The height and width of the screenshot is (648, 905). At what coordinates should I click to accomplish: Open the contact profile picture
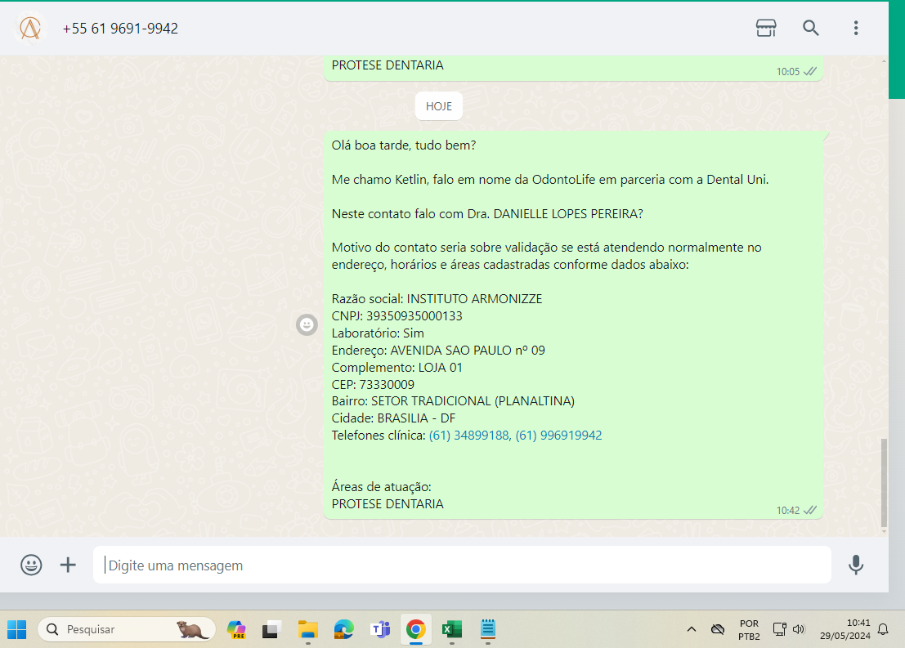pyautogui.click(x=30, y=28)
